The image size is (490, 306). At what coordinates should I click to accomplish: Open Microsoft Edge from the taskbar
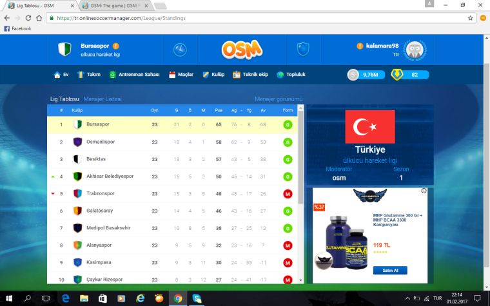[65, 298]
